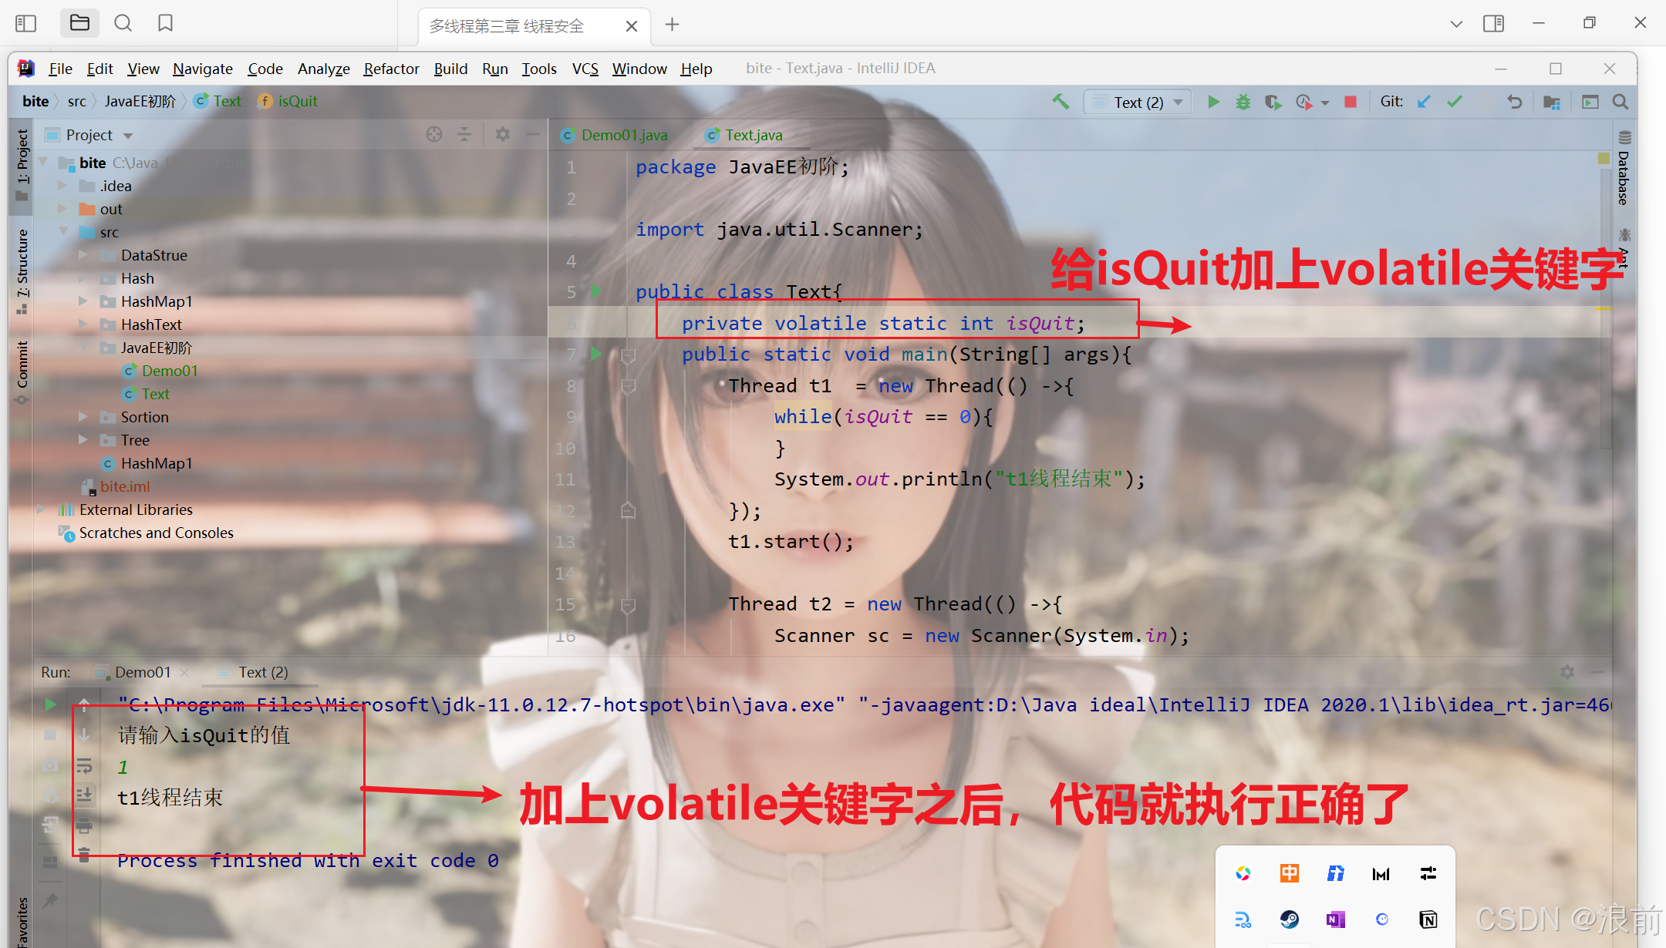The width and height of the screenshot is (1666, 948).
Task: Start debugging with the bug icon
Action: pyautogui.click(x=1243, y=101)
